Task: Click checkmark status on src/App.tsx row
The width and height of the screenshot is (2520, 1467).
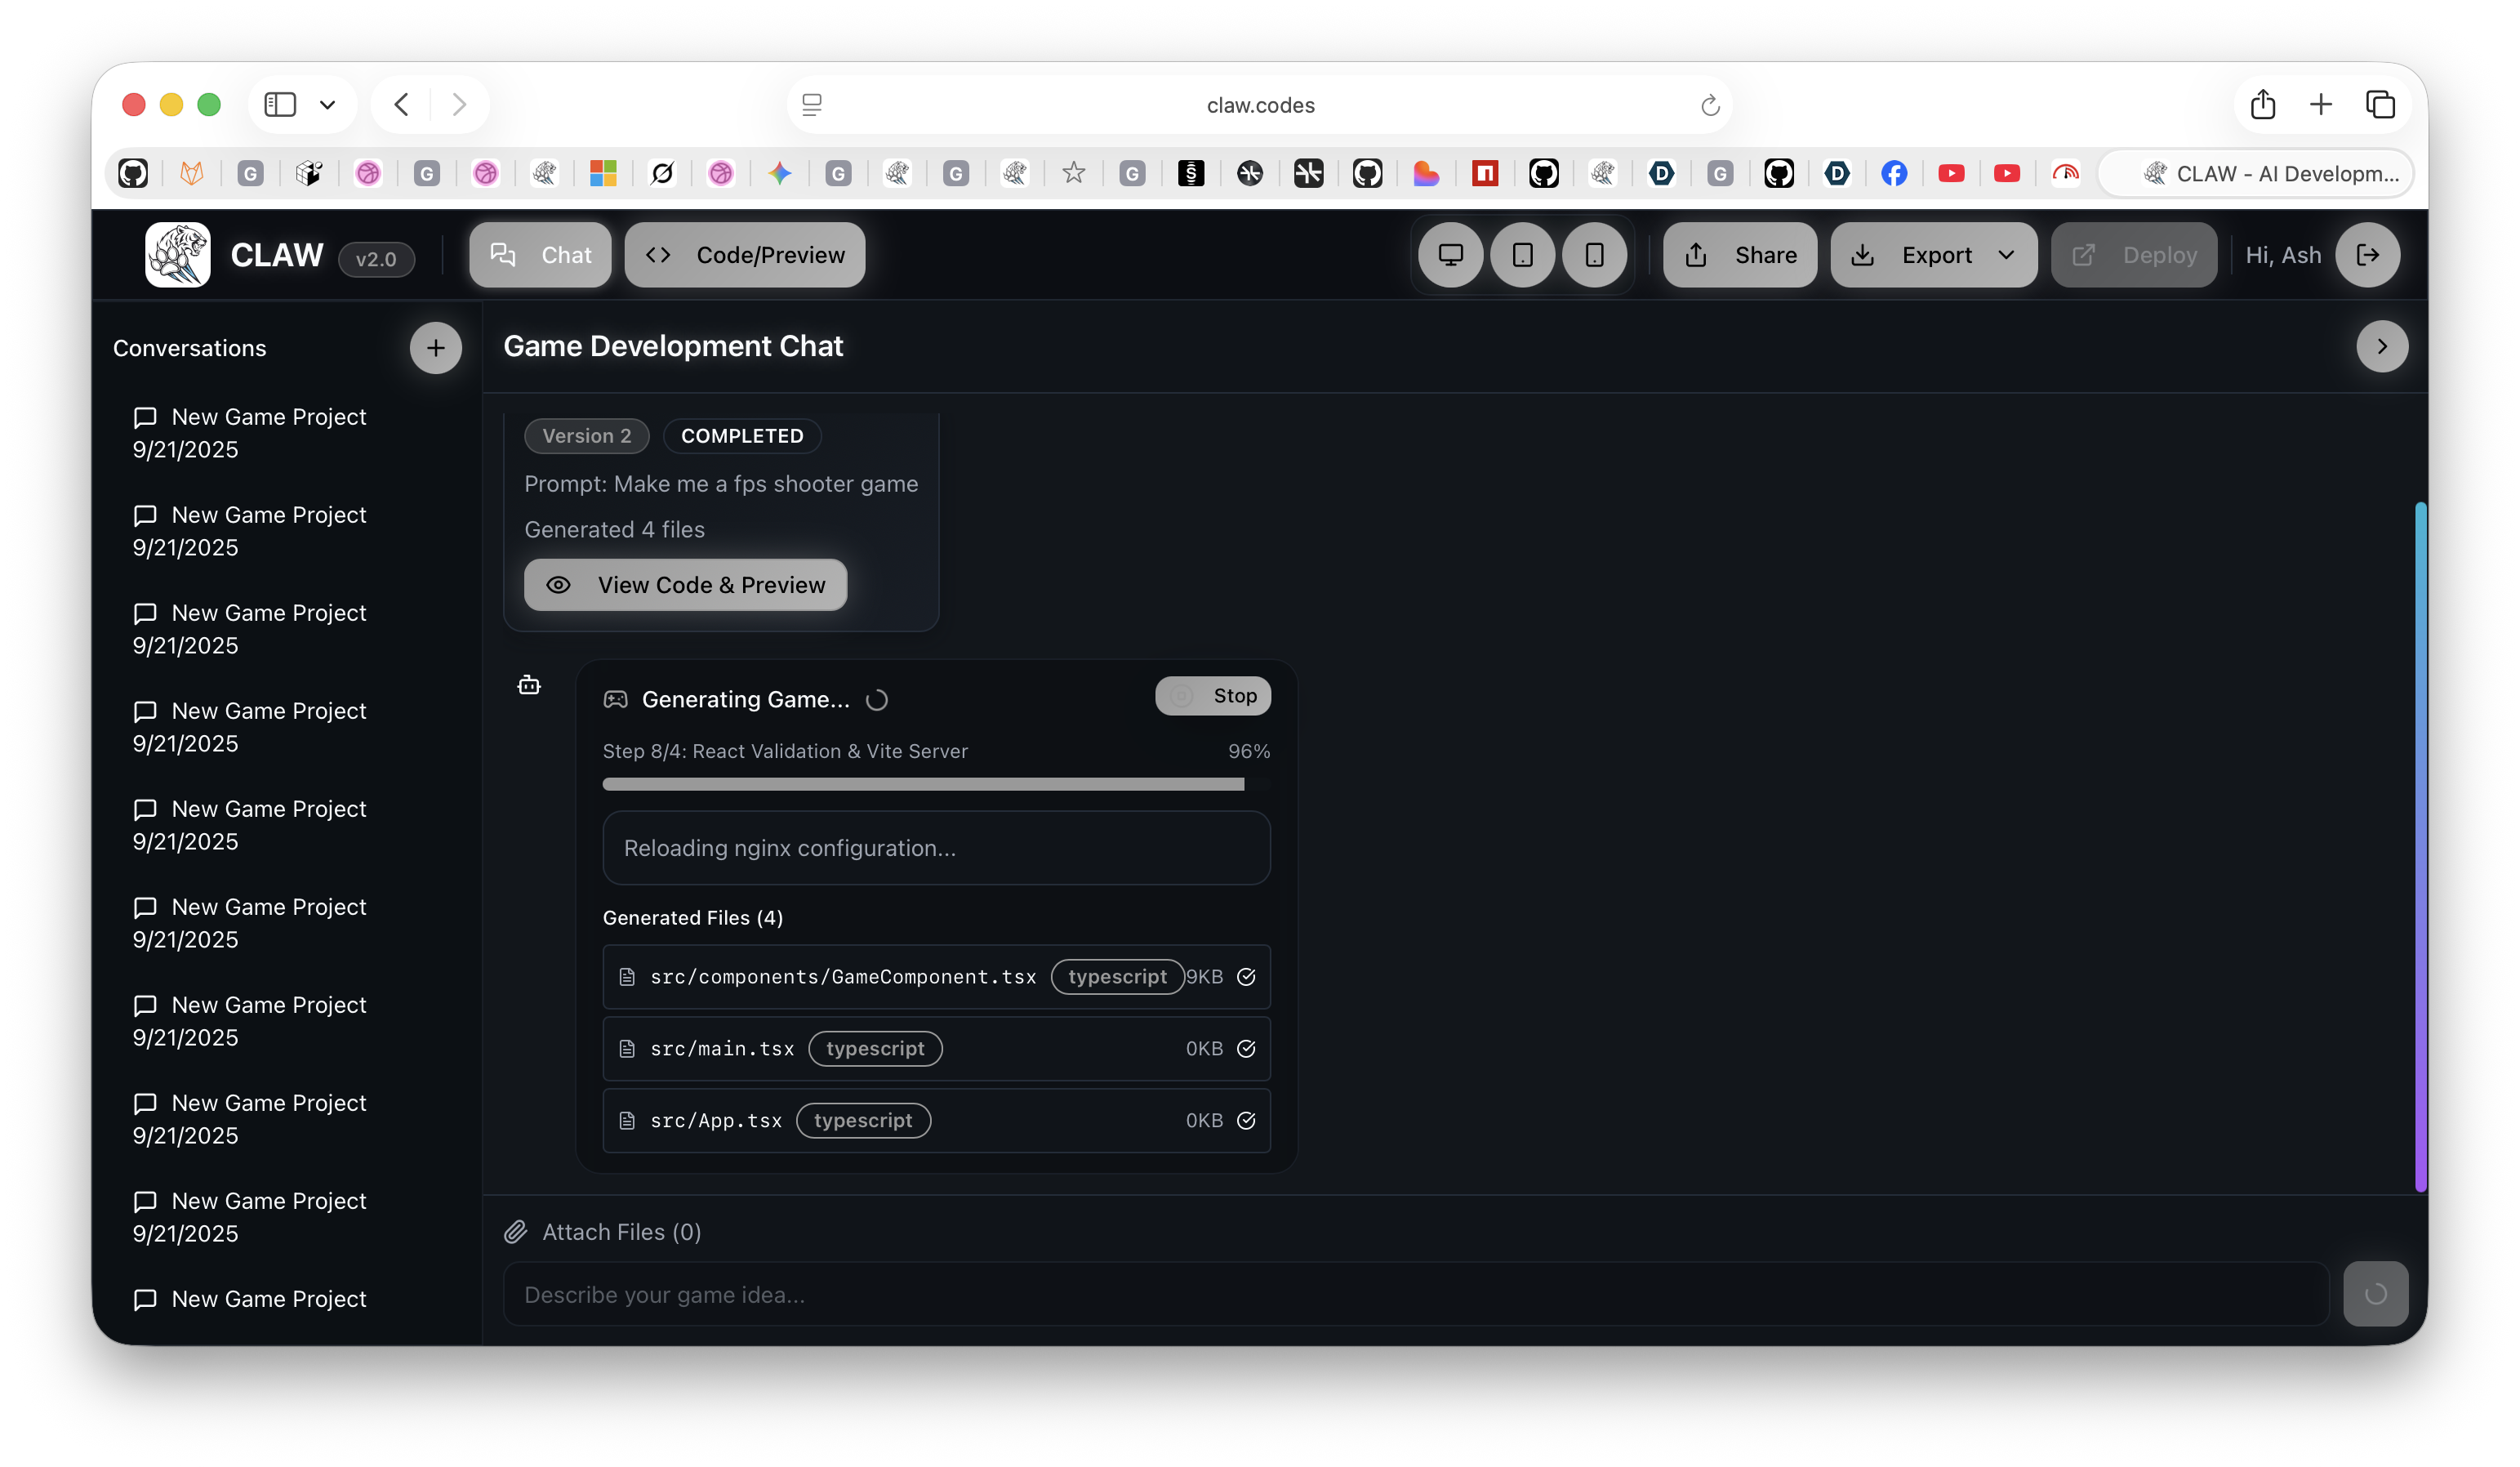Action: tap(1246, 1121)
